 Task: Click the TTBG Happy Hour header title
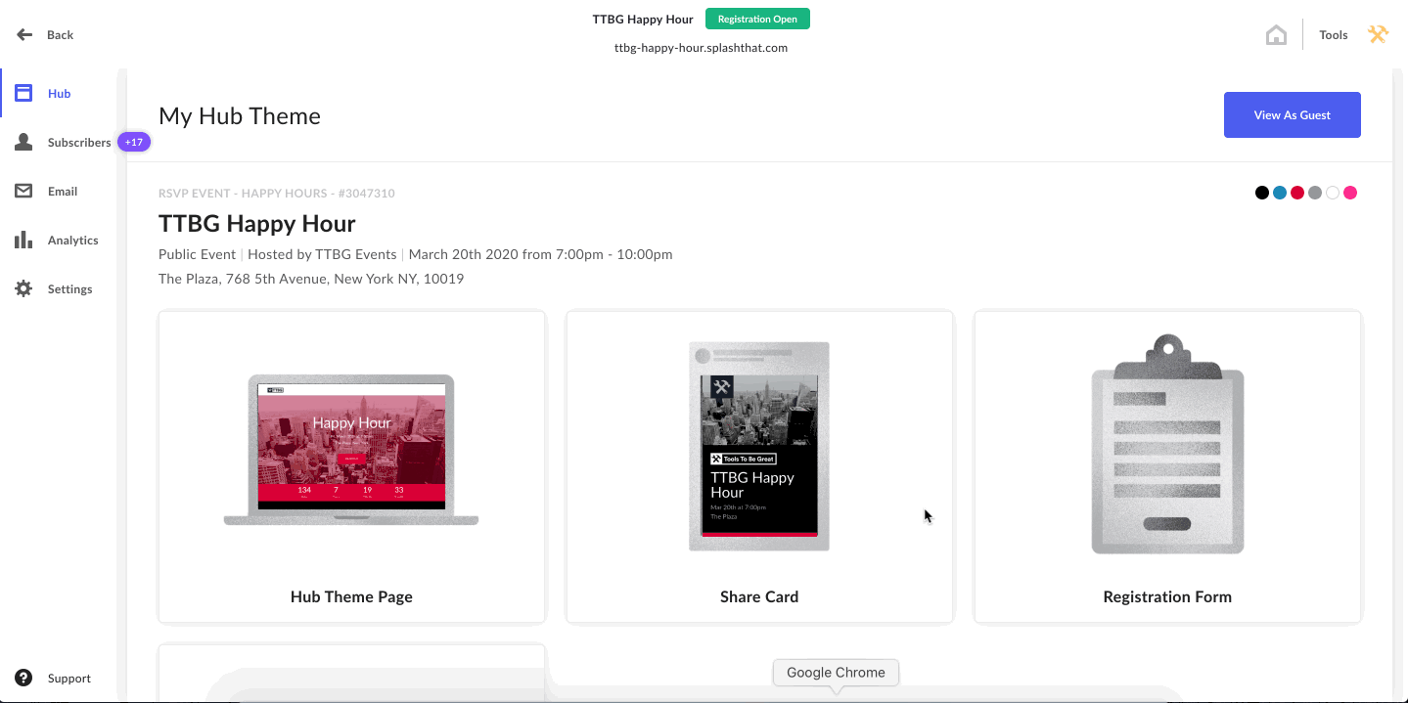tap(643, 20)
